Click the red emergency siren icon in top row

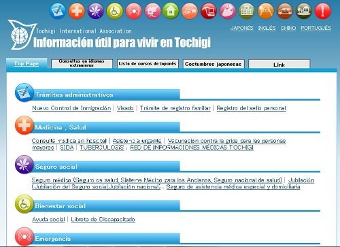(x=134, y=11)
